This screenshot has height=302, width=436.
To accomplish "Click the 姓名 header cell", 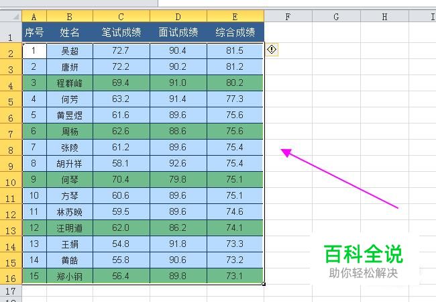I will pos(70,32).
